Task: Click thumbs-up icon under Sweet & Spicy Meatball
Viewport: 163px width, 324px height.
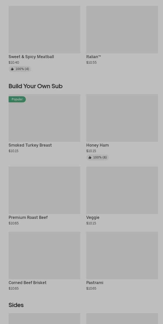Action: 12,69
